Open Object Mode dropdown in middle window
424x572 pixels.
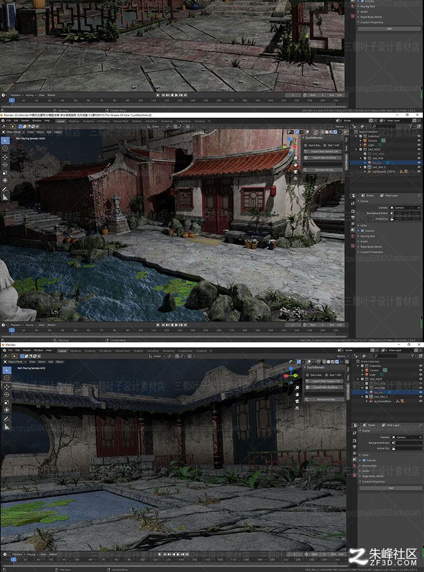(14, 132)
